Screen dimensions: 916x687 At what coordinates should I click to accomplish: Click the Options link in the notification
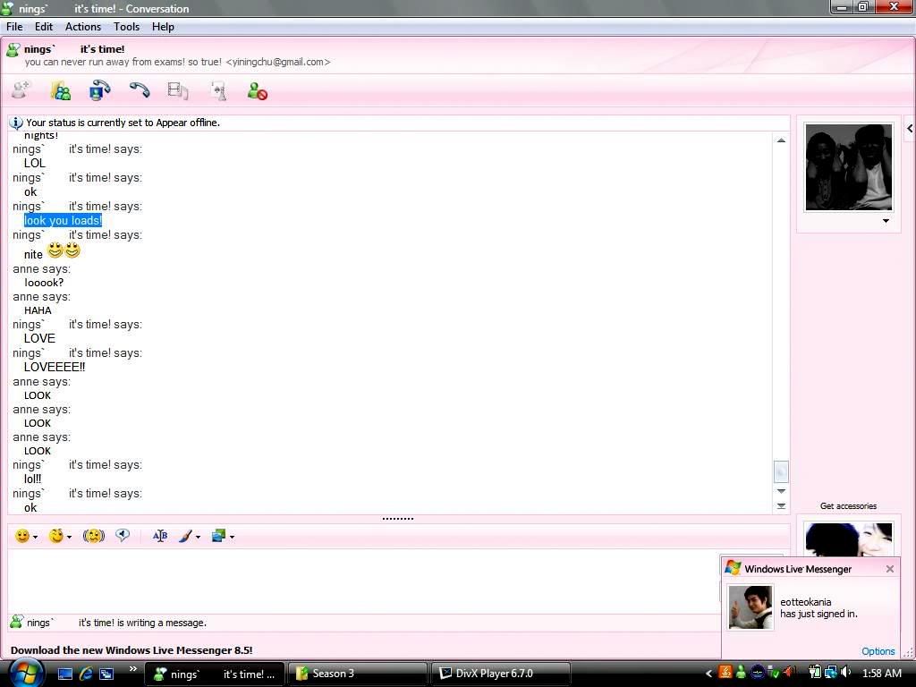point(878,651)
